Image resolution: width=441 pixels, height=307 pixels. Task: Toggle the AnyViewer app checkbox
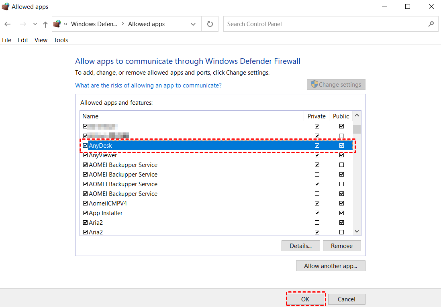coord(86,155)
